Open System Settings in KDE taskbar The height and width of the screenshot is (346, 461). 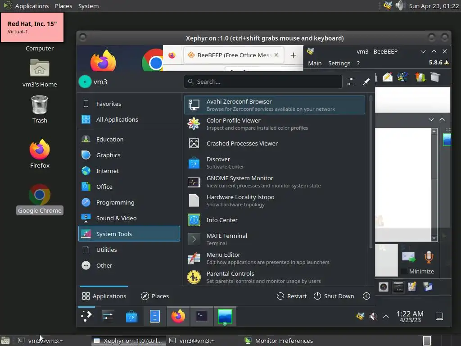(108, 316)
